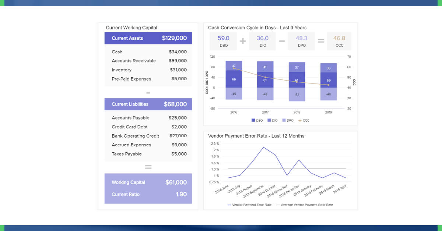
Task: Click the 2016 DSO bar segment 66
Action: pyautogui.click(x=234, y=79)
